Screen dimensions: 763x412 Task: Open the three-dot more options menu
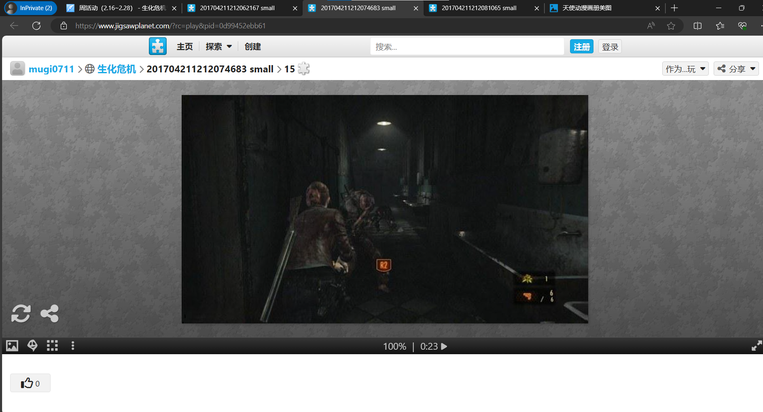coord(73,346)
